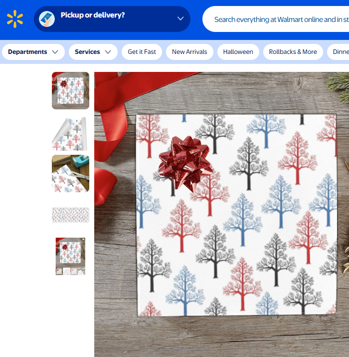Click the main tree wrapping paper image
The width and height of the screenshot is (349, 357).
pyautogui.click(x=222, y=215)
